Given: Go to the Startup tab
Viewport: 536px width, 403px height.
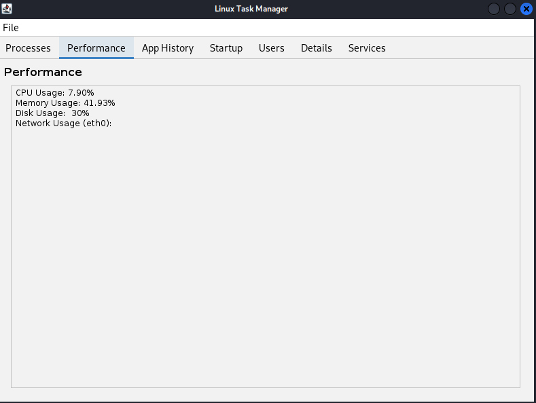Looking at the screenshot, I should (226, 48).
